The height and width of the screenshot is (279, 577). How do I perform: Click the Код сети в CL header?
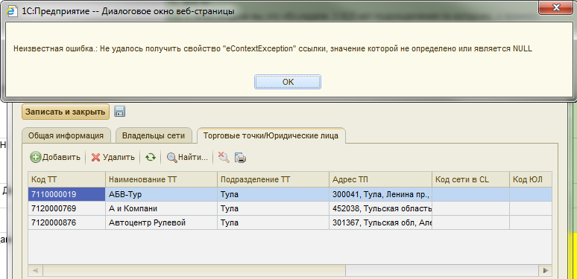[x=470, y=179]
